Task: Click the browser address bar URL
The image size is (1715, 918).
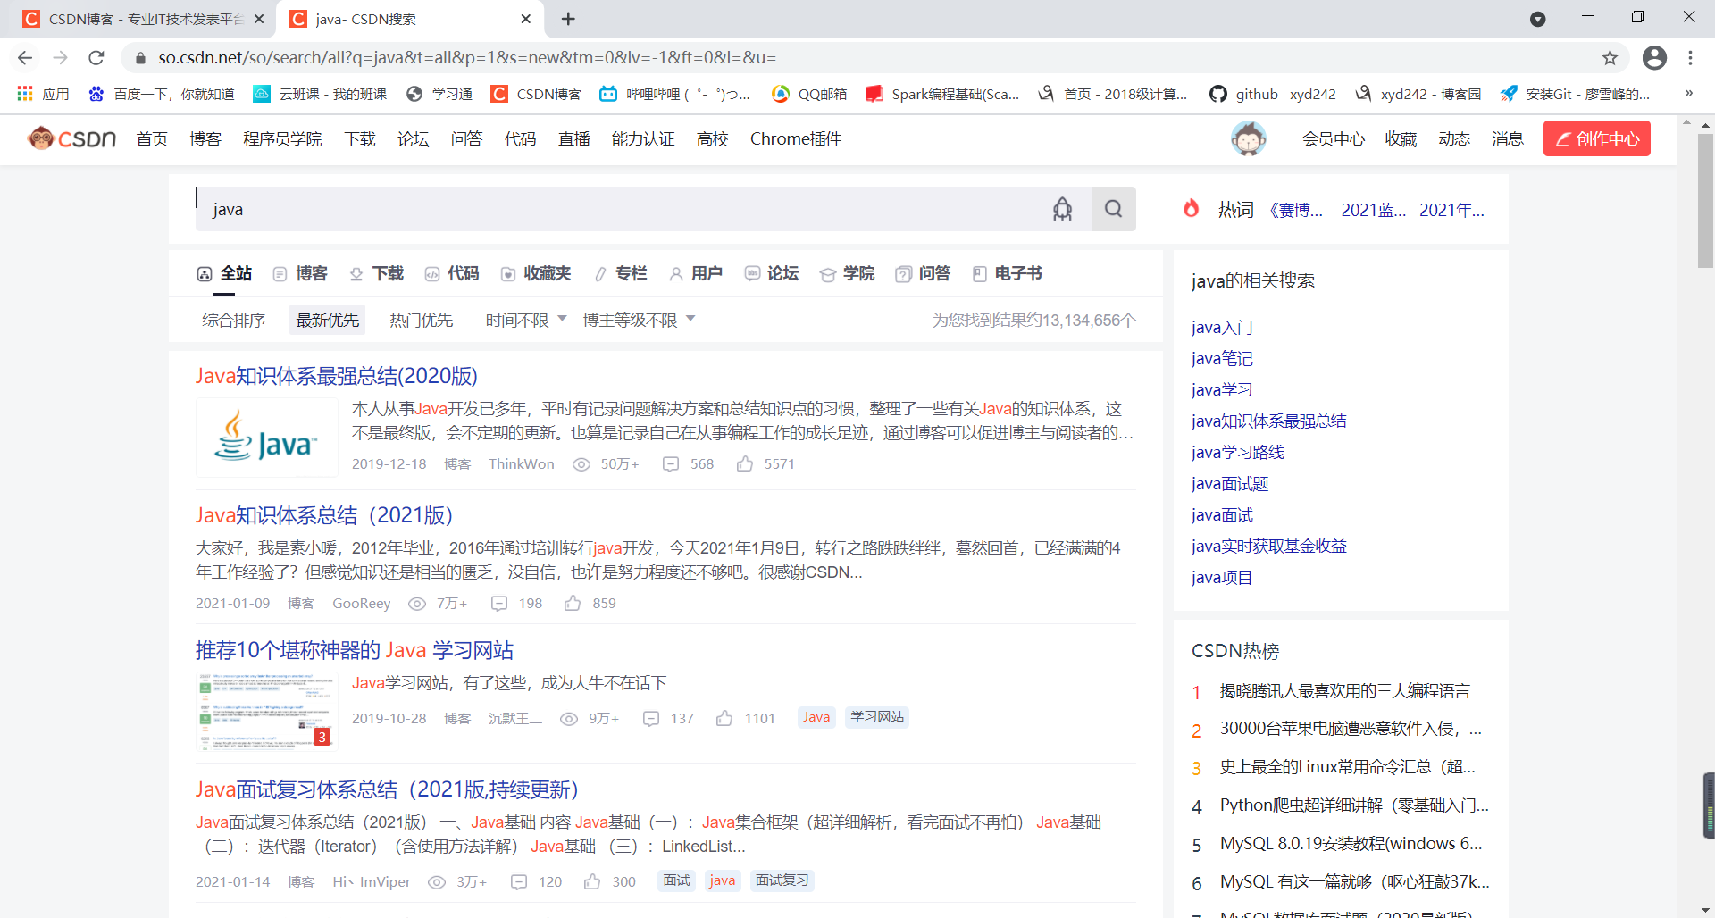Action: [467, 58]
